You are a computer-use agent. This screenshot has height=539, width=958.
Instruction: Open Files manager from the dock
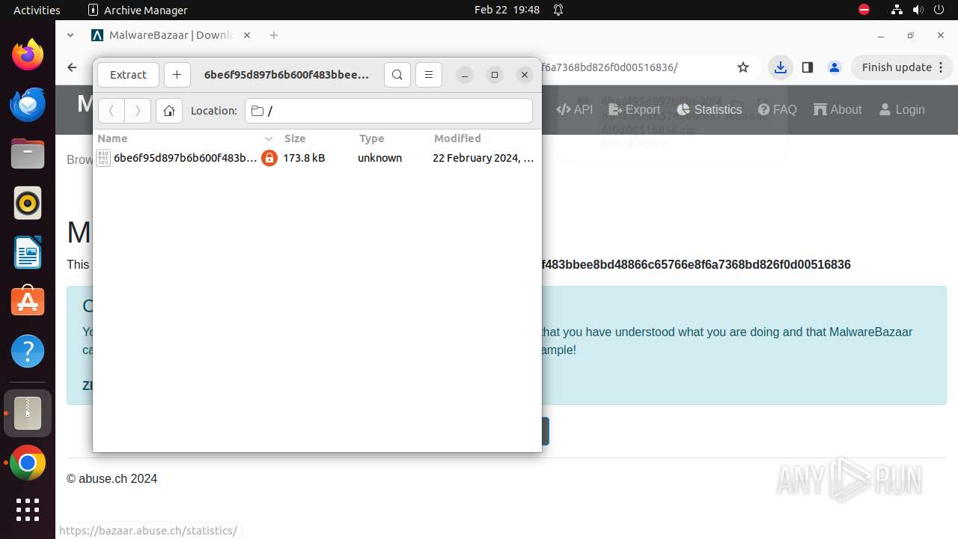28,153
